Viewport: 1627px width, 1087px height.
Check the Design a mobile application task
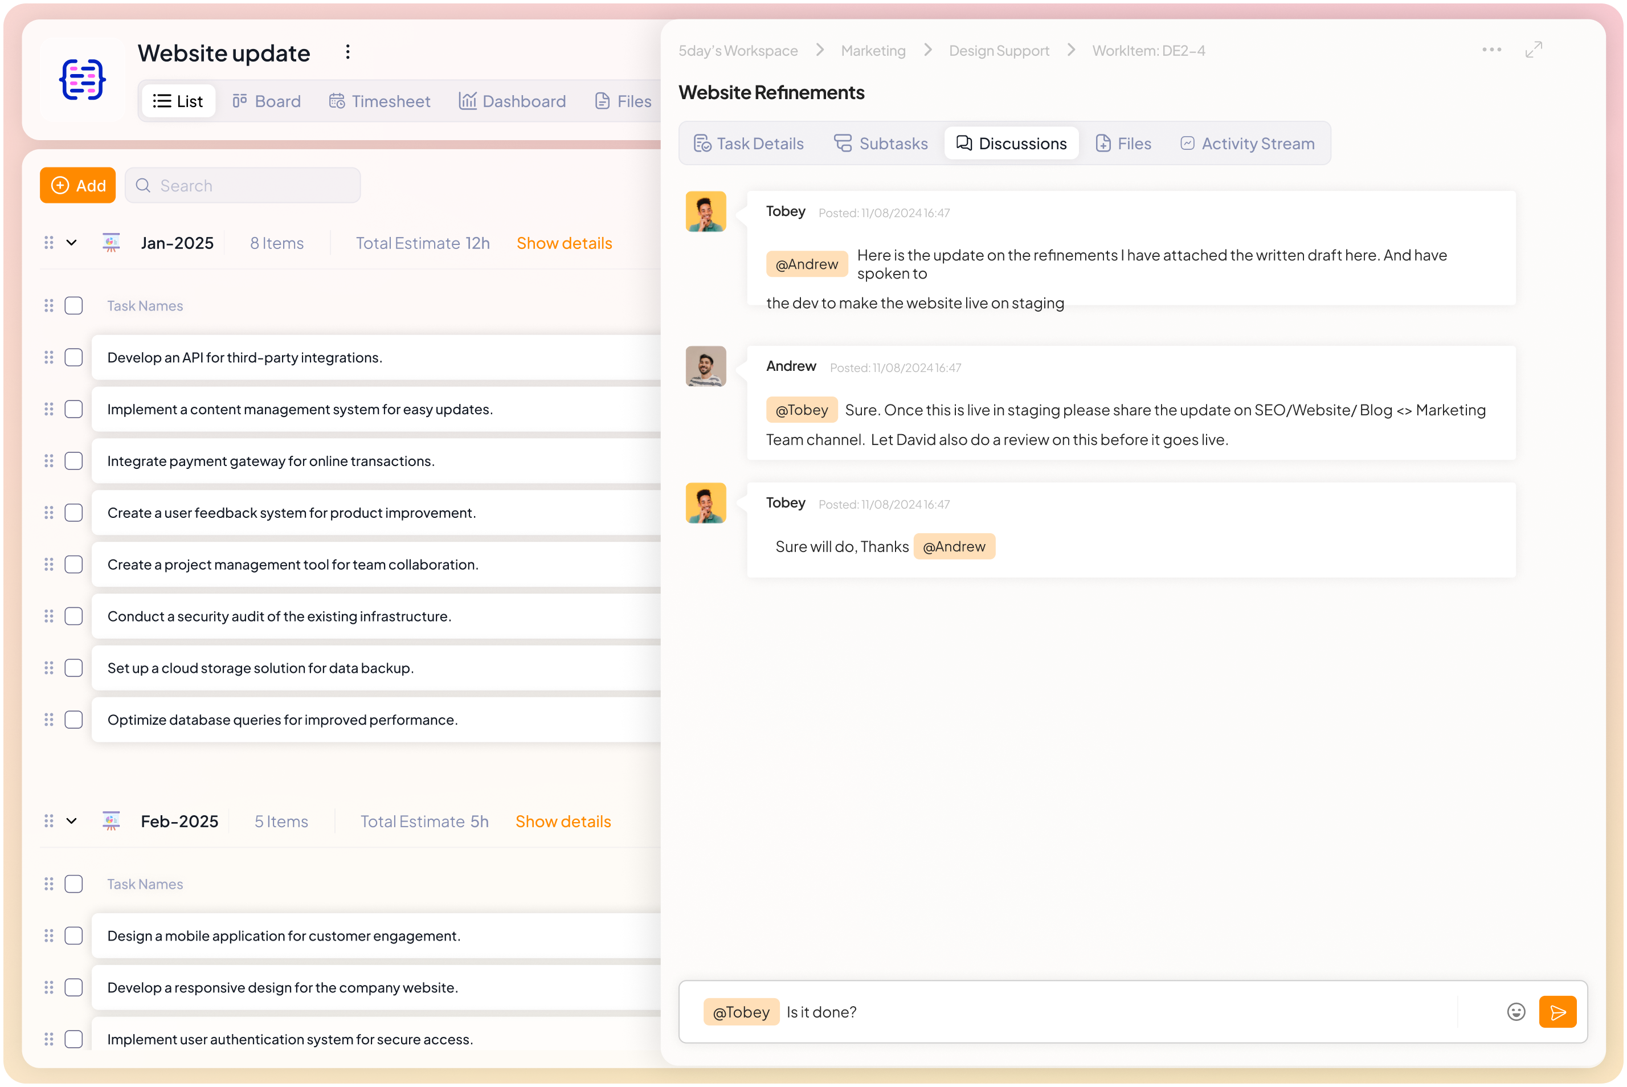[x=73, y=935]
